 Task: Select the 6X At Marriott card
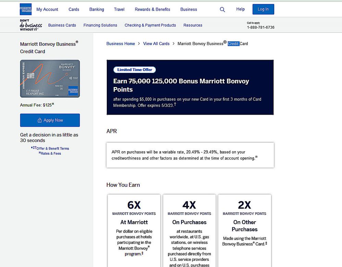[134, 230]
